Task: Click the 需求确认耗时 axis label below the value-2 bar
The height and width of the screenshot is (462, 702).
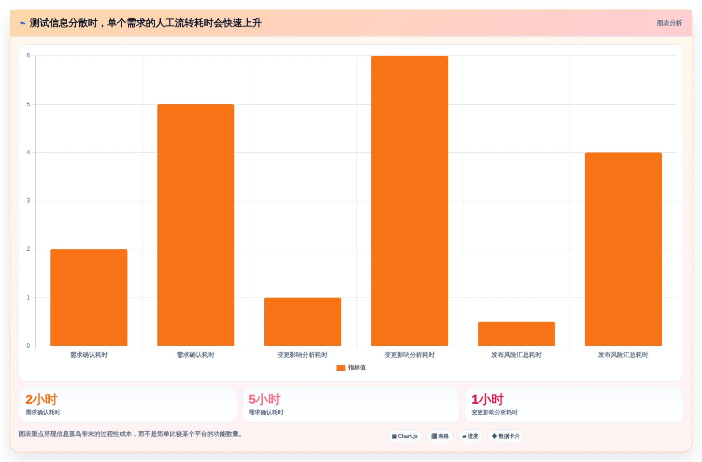Action: [89, 355]
